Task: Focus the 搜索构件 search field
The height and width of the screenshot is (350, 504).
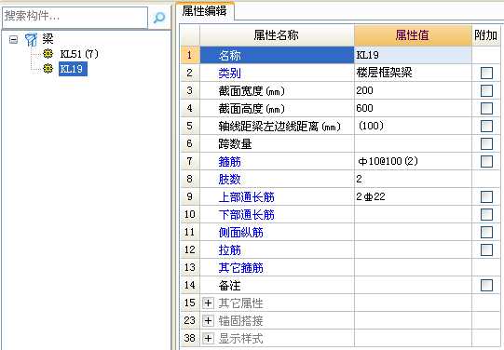Action: click(x=75, y=17)
